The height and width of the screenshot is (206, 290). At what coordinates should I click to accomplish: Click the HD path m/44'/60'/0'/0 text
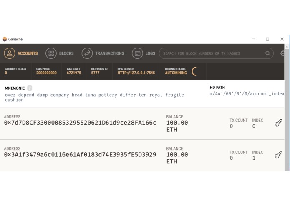pos(247,94)
